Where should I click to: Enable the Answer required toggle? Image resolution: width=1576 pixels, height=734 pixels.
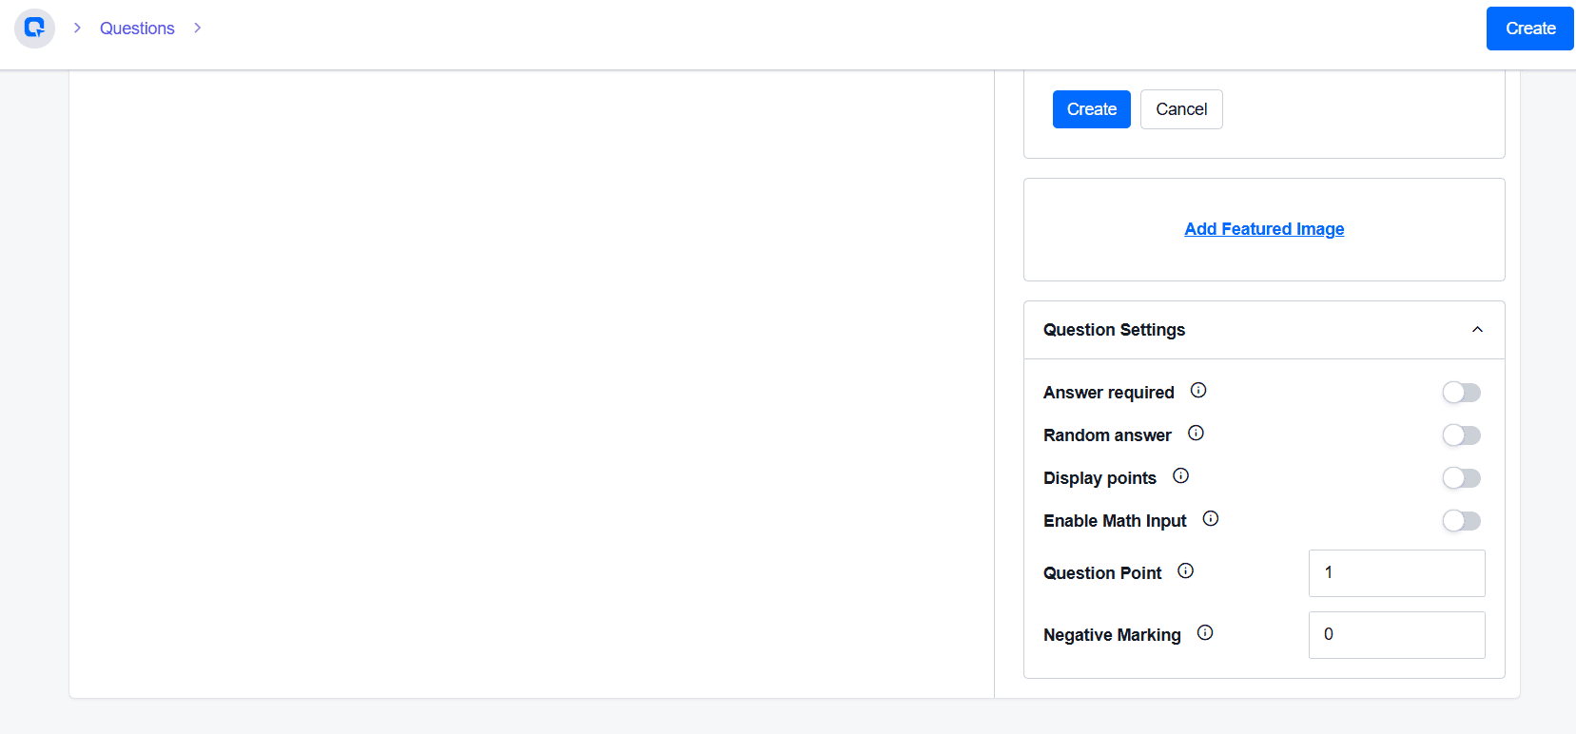pos(1461,392)
